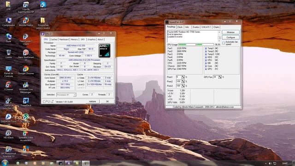Launch Mozilla Firefox from the desktop

point(26,22)
